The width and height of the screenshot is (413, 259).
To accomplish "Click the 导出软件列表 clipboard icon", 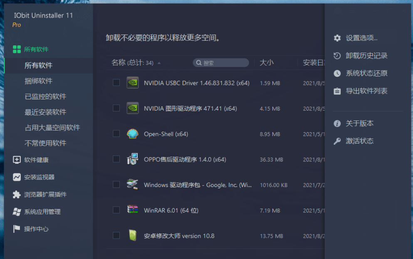I will [x=337, y=91].
